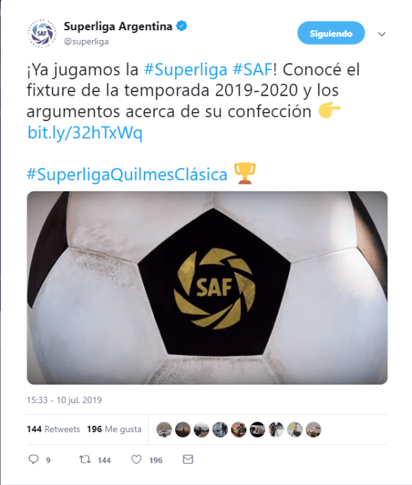Click the @superliga handle
Screen dimensions: 412x485
pyautogui.click(x=86, y=42)
